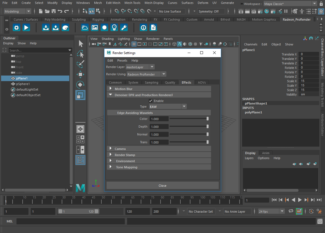Open the Render Layer masterLayer dropdown
325x233 pixels.
click(x=140, y=67)
